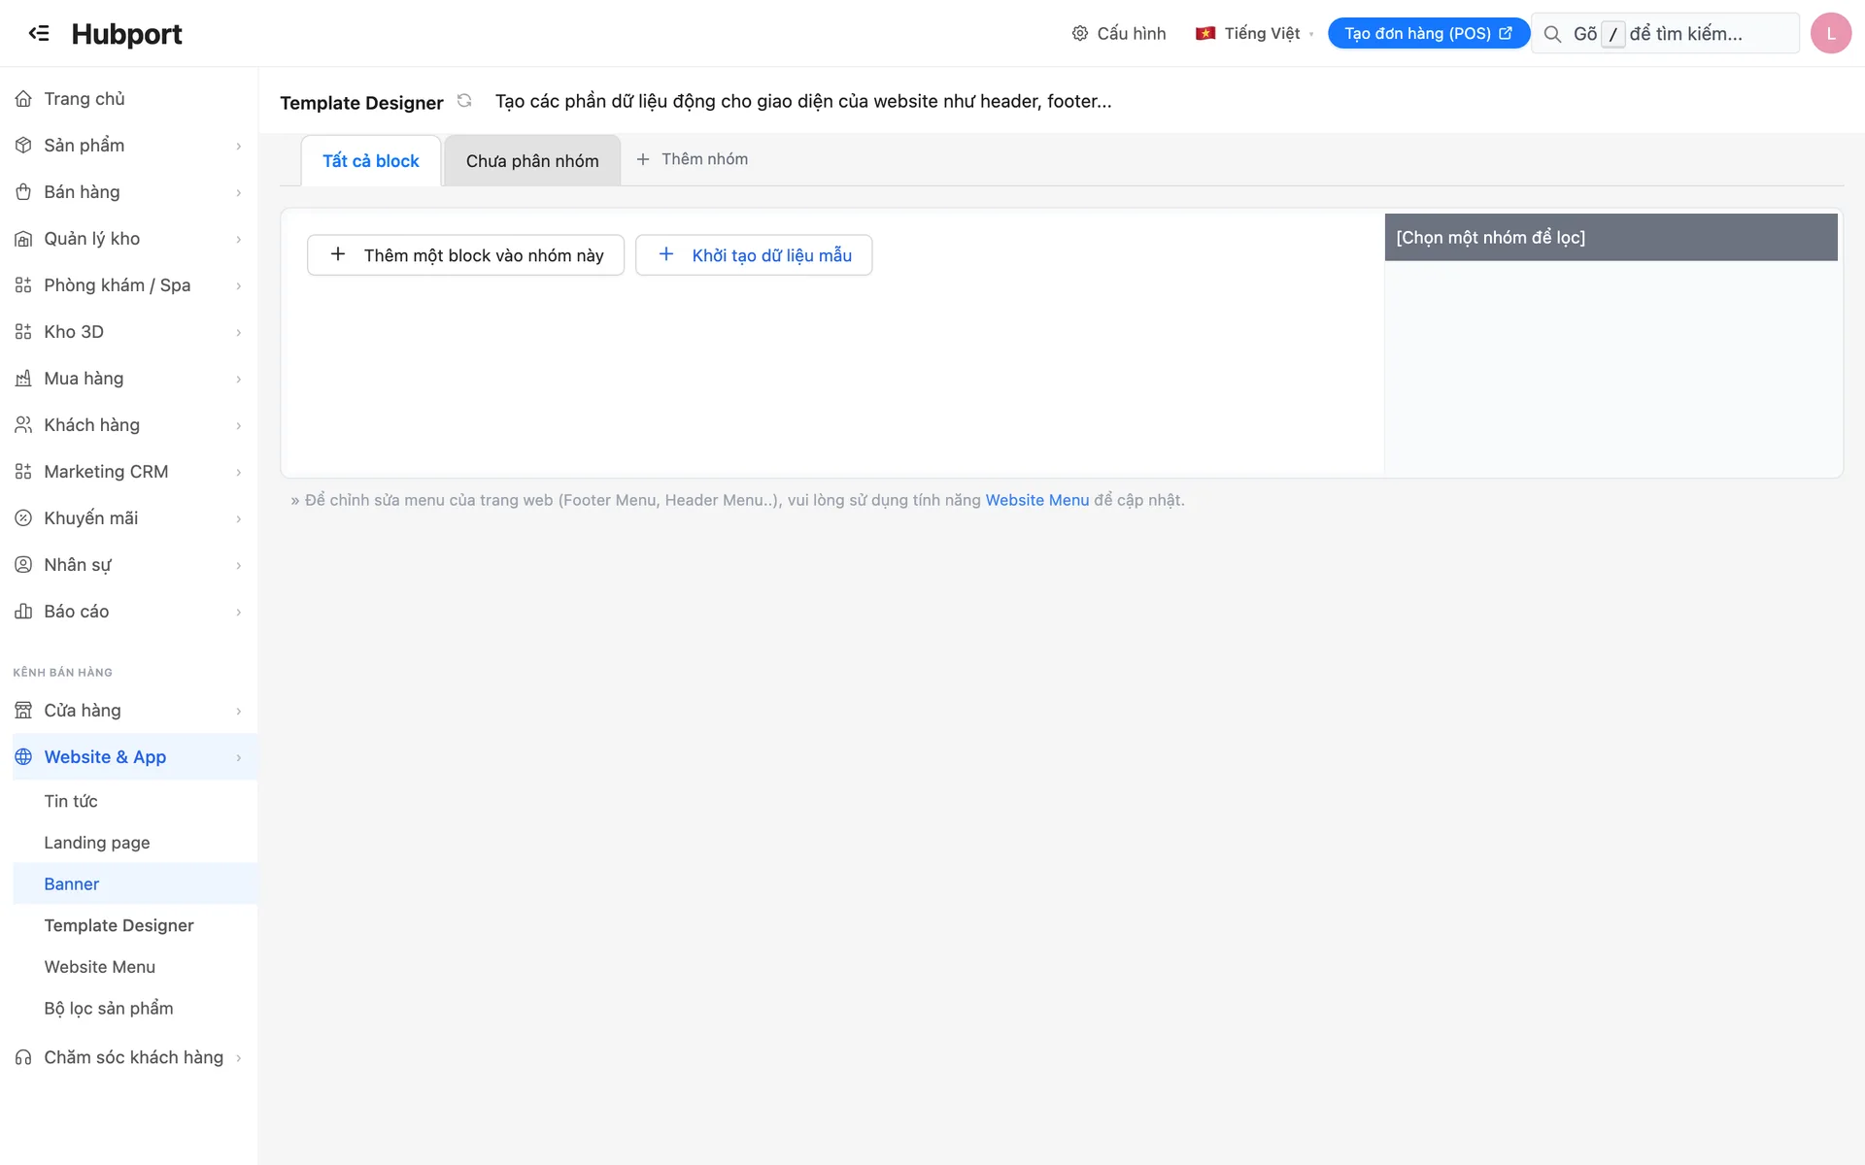This screenshot has height=1165, width=1865.
Task: Click the Website & App globe icon
Action: (x=23, y=757)
